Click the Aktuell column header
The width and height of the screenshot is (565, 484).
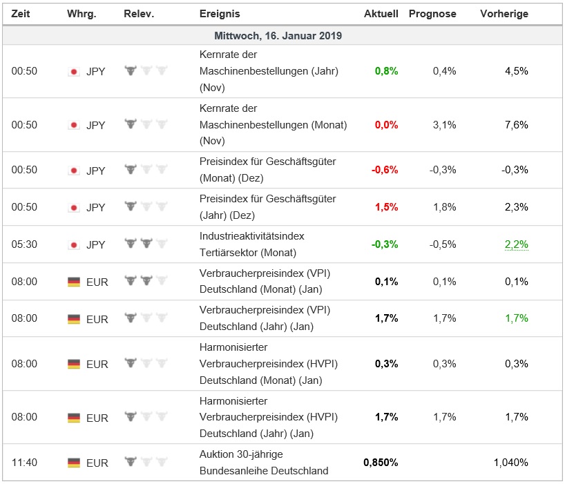(381, 14)
